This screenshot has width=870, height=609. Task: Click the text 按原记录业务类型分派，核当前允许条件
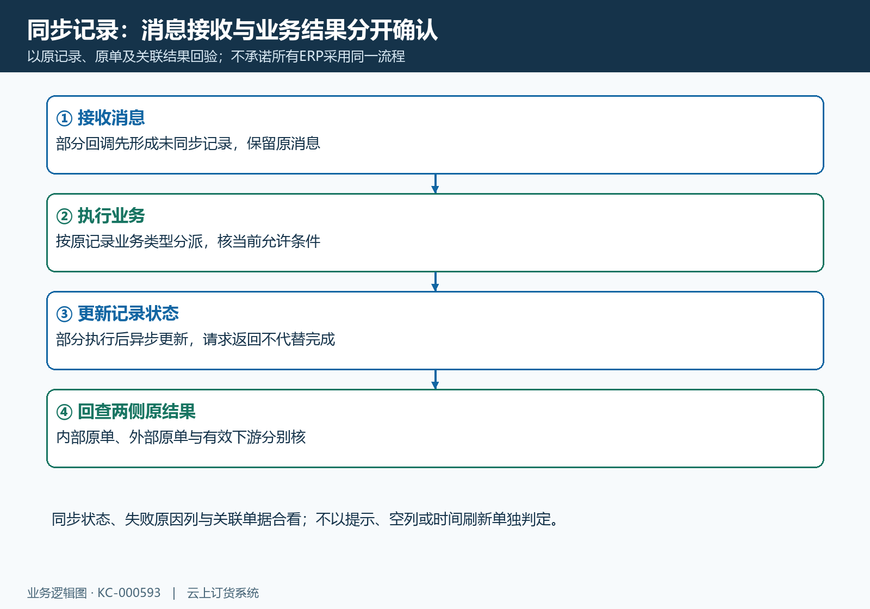point(188,241)
